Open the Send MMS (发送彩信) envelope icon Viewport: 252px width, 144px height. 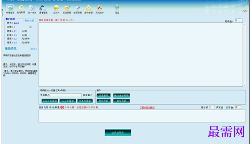(x=21, y=9)
